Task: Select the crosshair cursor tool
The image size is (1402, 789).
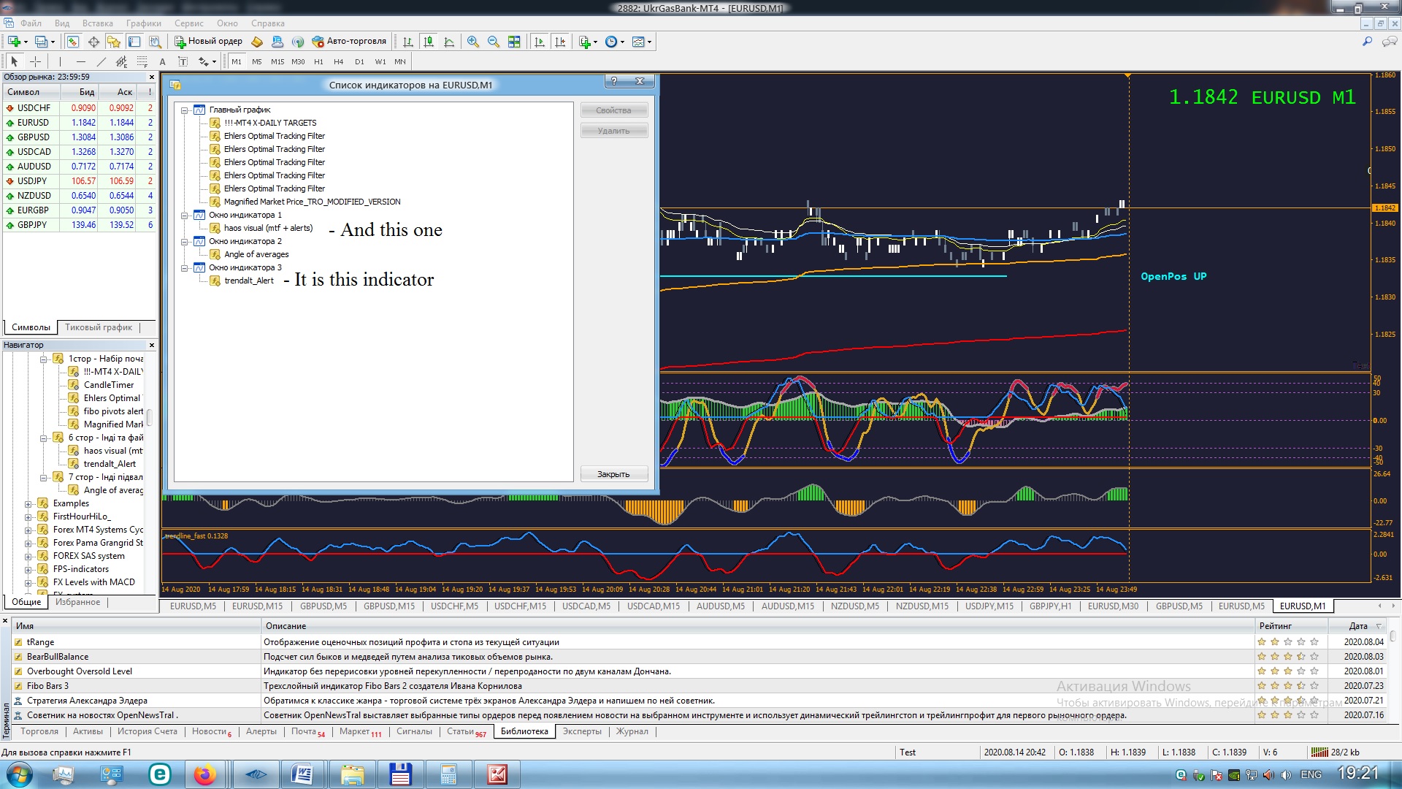Action: [35, 62]
